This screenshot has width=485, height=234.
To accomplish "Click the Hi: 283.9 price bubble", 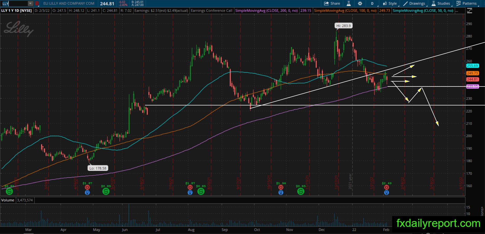I will [x=344, y=26].
